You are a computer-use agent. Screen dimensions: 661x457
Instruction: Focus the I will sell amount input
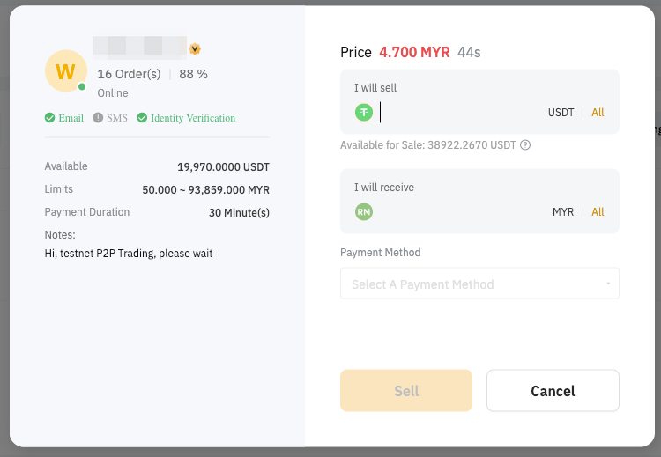pyautogui.click(x=458, y=113)
